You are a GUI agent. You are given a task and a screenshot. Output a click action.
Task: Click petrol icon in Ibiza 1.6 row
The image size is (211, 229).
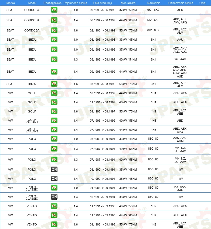(54, 84)
